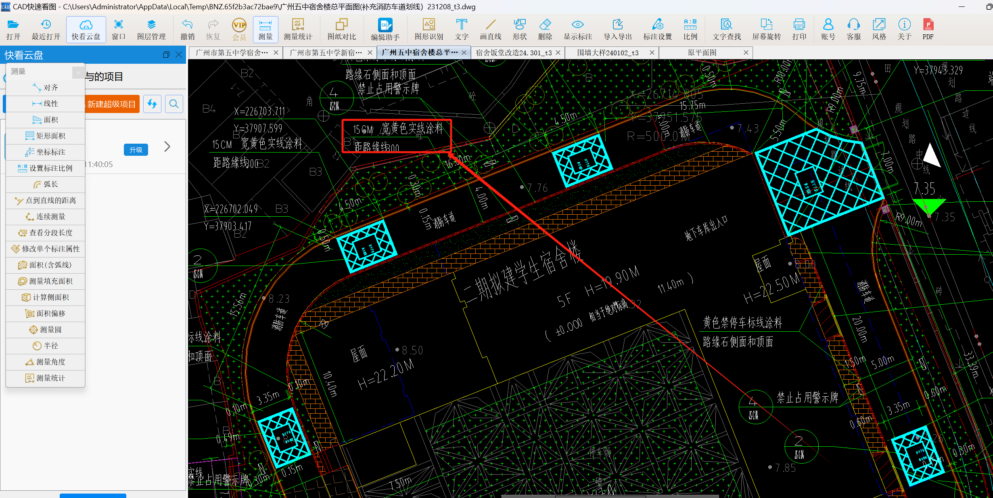Toggle 显示标注 annotation visibility
Image resolution: width=993 pixels, height=498 pixels.
pos(578,29)
